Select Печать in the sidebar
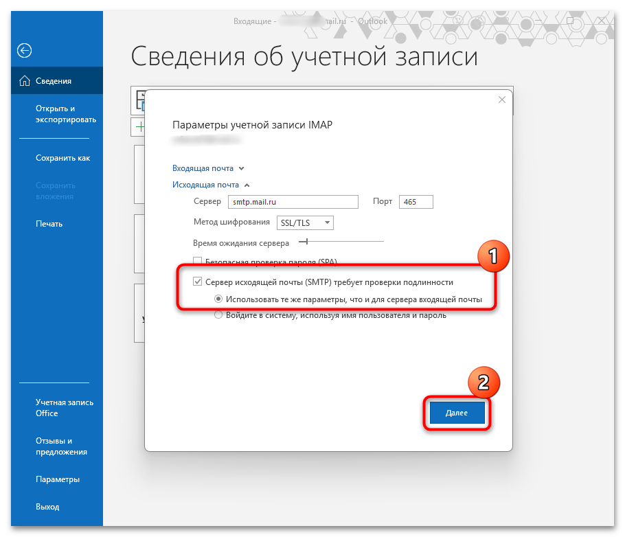The height and width of the screenshot is (537, 625). (49, 224)
